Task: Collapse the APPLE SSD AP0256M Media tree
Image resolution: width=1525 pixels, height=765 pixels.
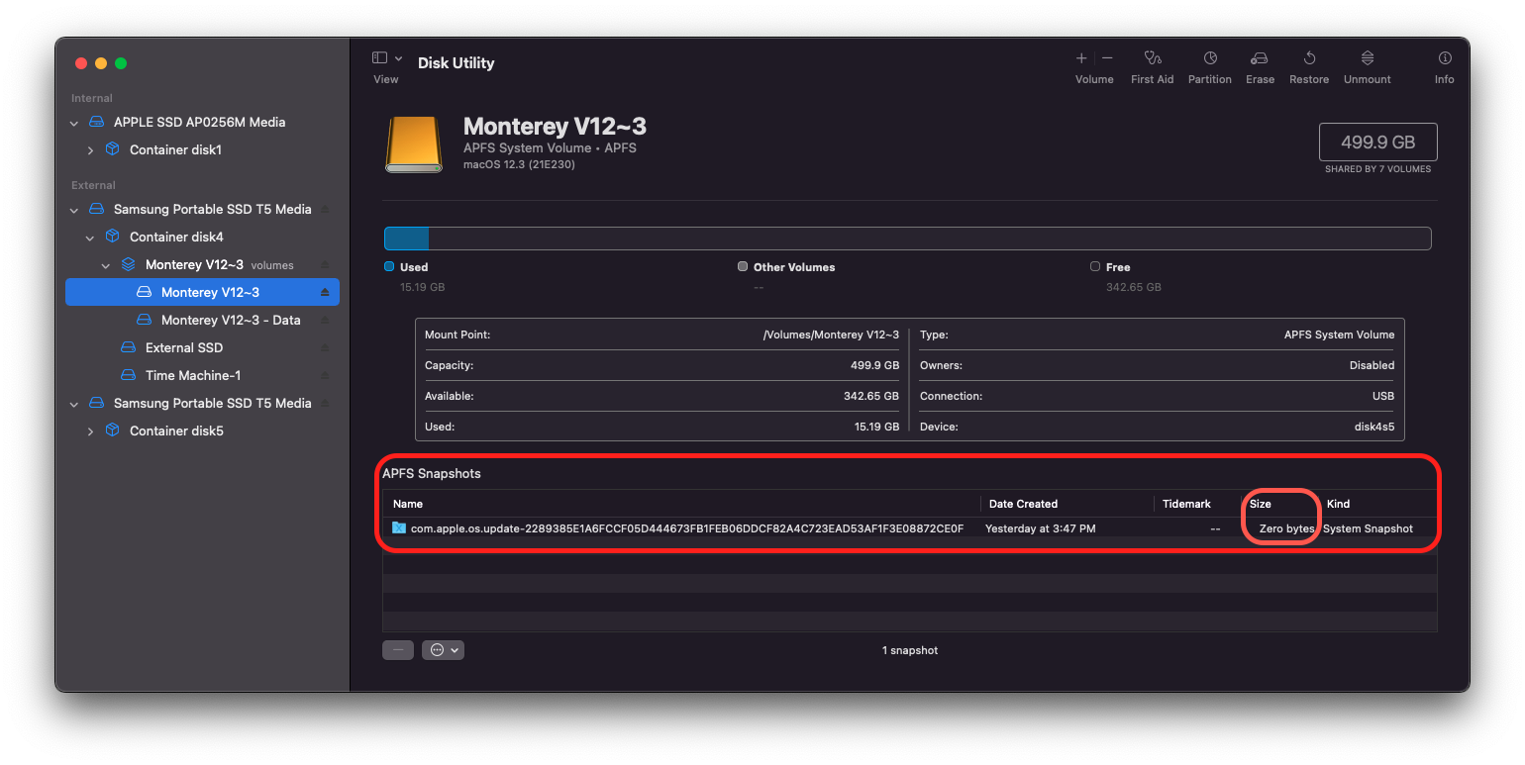Action: point(74,123)
